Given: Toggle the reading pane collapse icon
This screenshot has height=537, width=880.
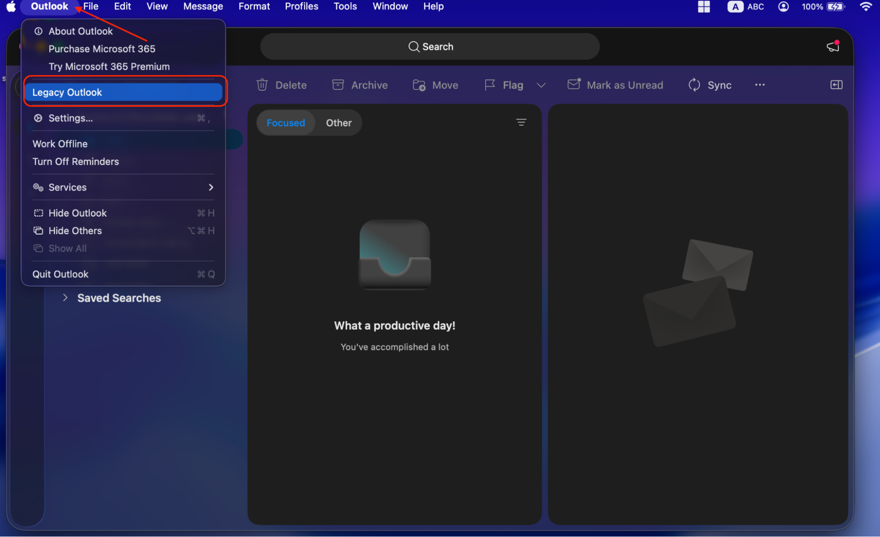Looking at the screenshot, I should [x=836, y=85].
